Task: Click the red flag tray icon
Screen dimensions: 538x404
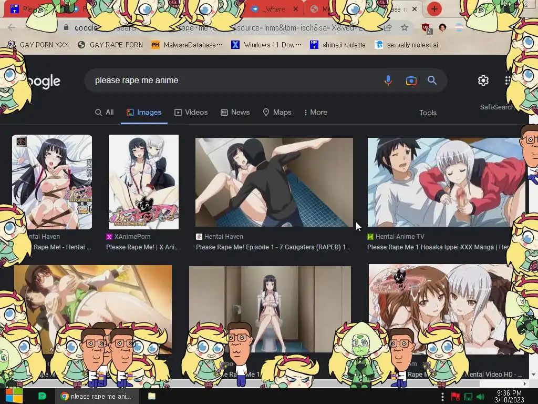Action: coord(456,397)
